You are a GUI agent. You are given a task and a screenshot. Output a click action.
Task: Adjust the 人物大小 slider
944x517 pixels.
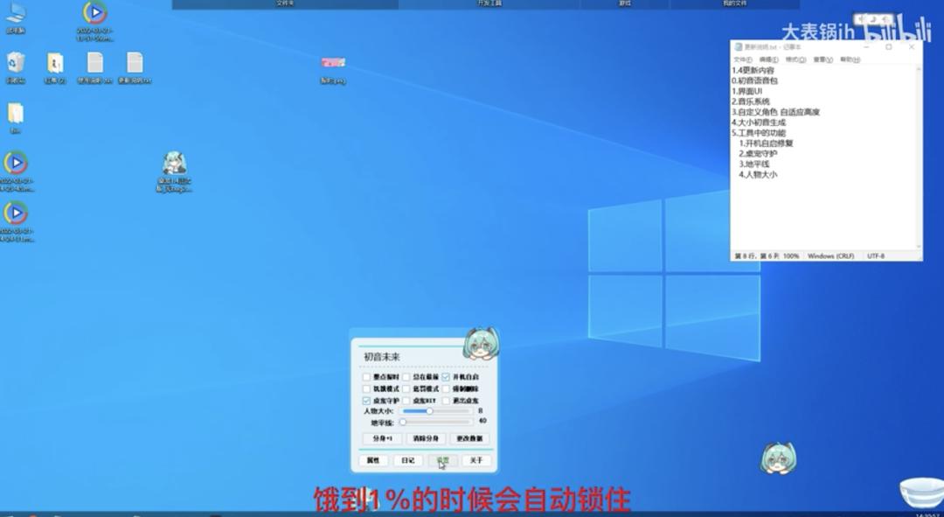pos(436,411)
